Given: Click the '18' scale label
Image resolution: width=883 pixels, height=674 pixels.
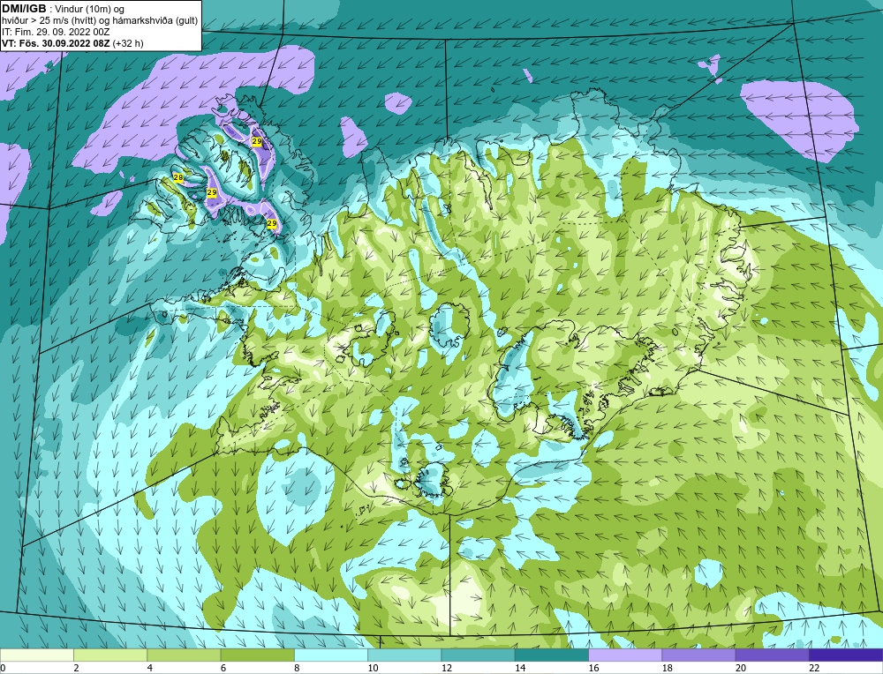Looking at the screenshot, I should 667,668.
